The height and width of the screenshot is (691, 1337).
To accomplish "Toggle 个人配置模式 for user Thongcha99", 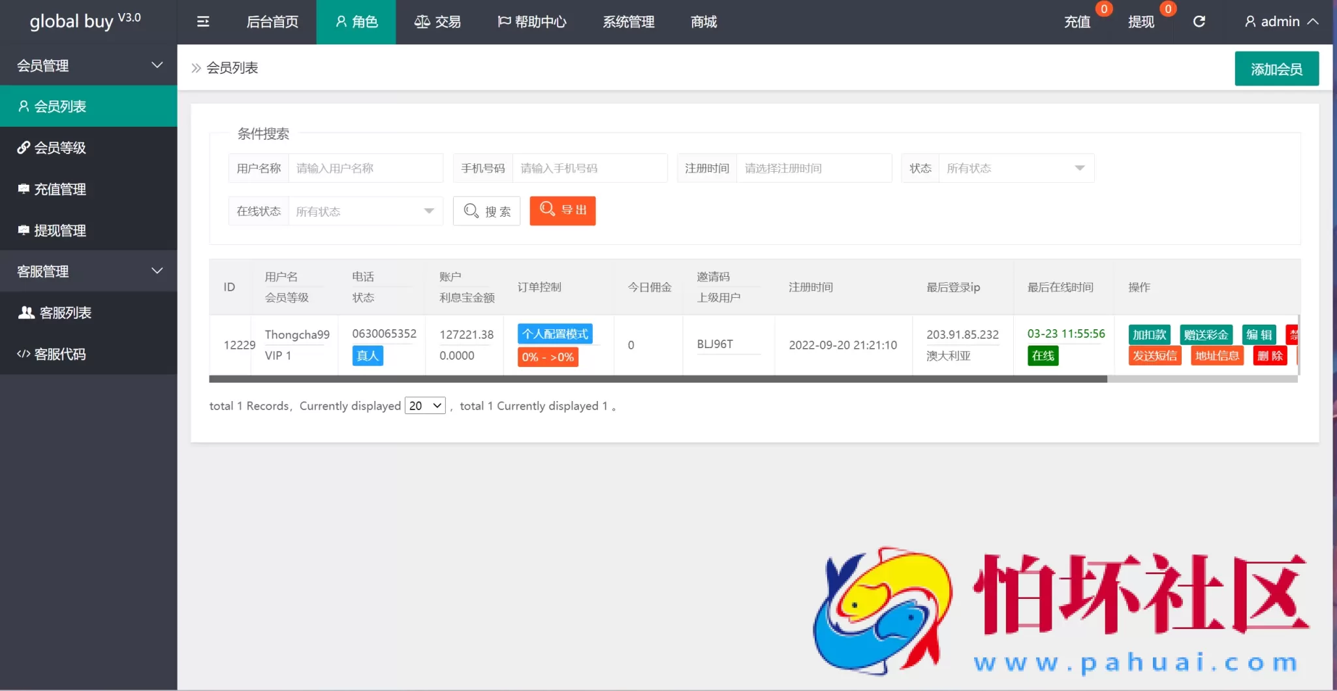I will coord(555,334).
